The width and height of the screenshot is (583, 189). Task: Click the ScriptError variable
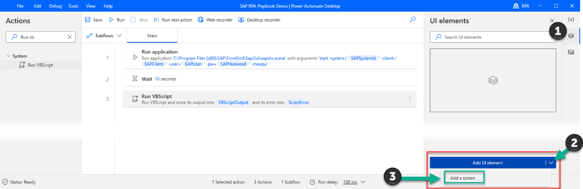pos(299,102)
